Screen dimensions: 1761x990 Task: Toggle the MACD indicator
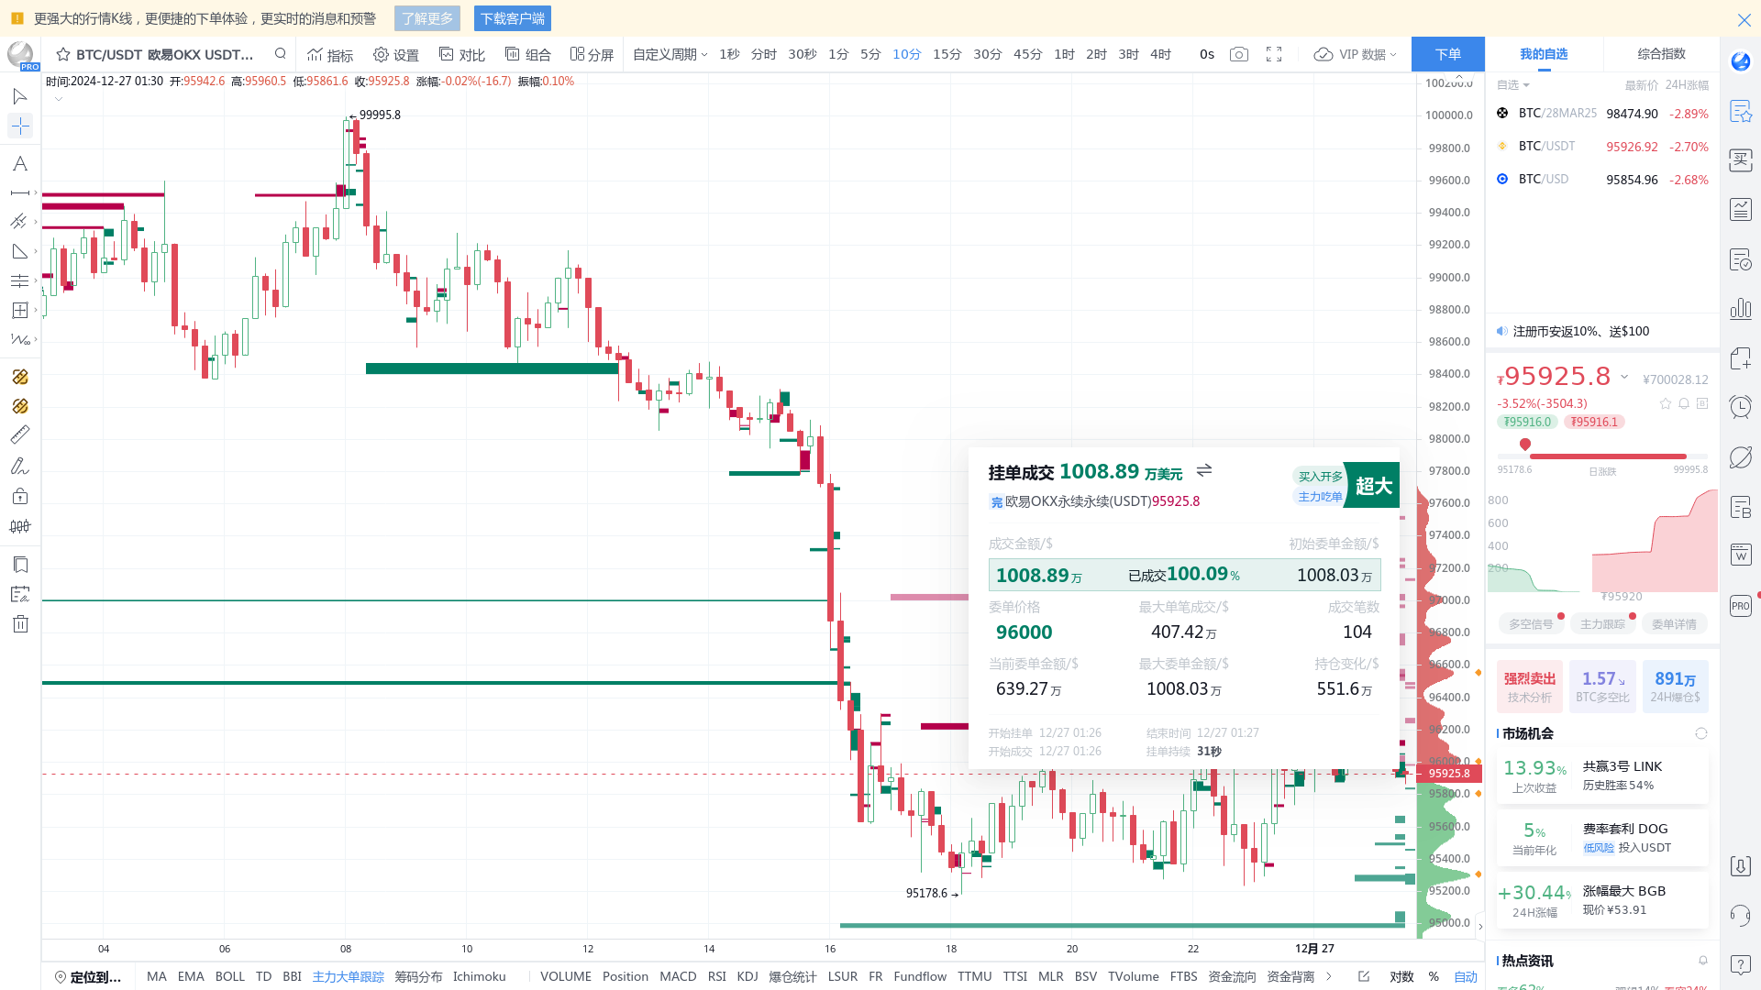[x=678, y=976]
